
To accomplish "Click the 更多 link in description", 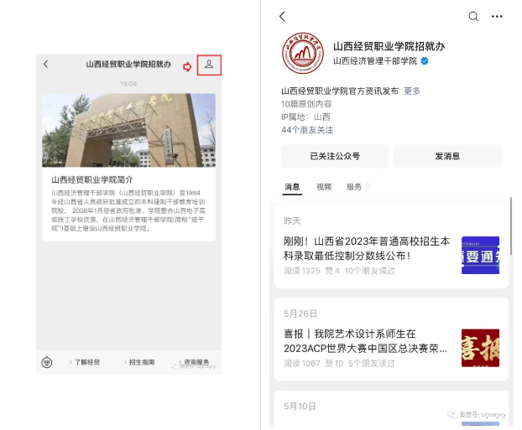I will click(412, 91).
